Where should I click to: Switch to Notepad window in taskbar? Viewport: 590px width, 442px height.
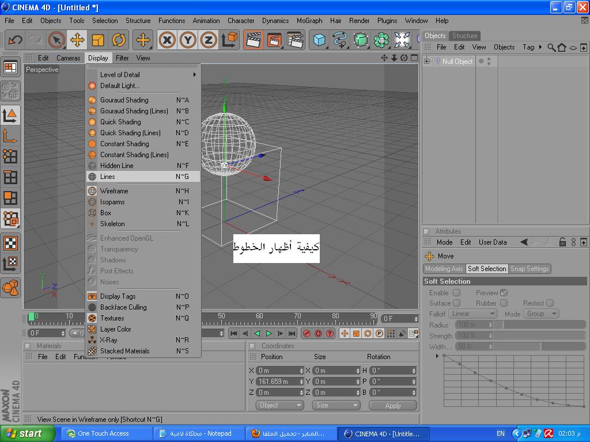[x=199, y=434]
